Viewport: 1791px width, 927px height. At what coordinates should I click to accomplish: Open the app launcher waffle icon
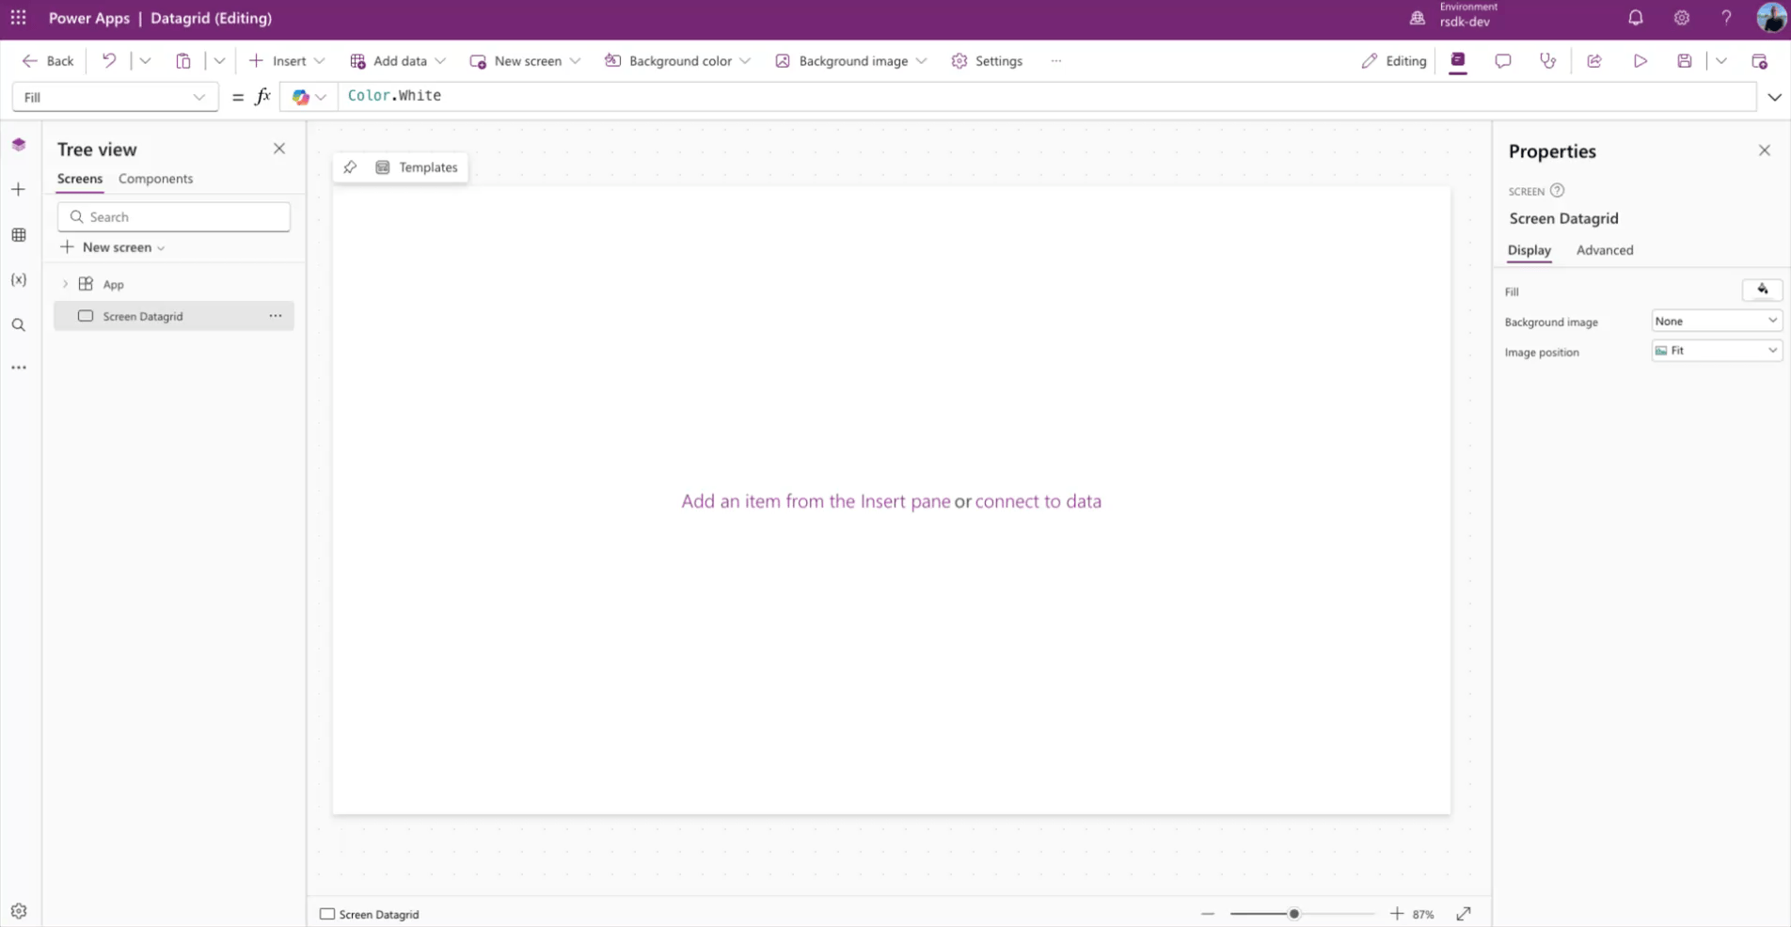coord(18,18)
